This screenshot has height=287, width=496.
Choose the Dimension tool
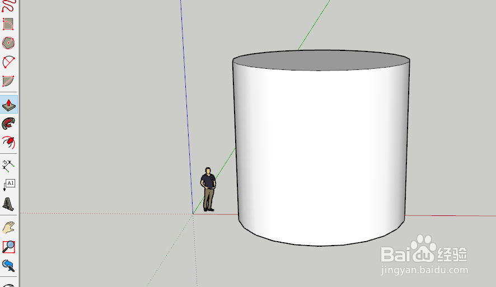pyautogui.click(x=8, y=166)
